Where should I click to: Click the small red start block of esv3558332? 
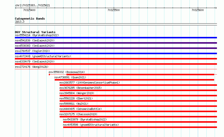(49, 75)
